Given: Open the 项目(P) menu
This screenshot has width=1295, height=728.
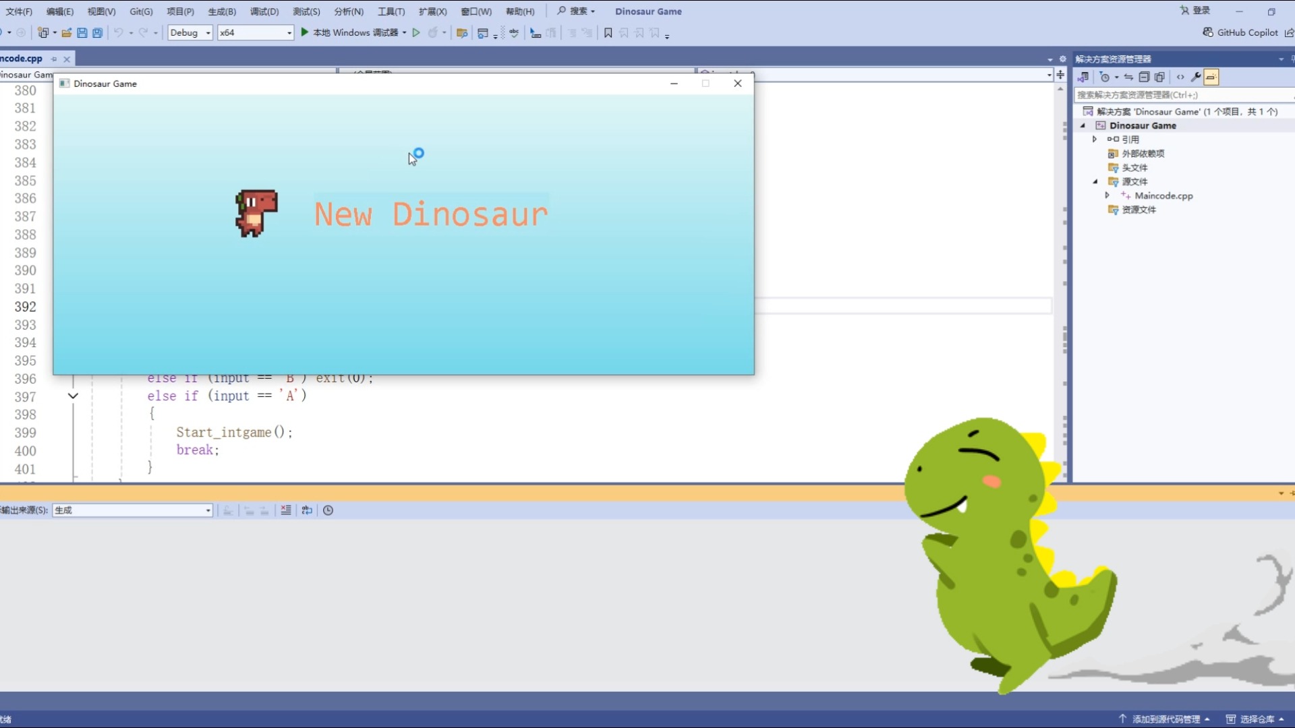Looking at the screenshot, I should click(180, 11).
